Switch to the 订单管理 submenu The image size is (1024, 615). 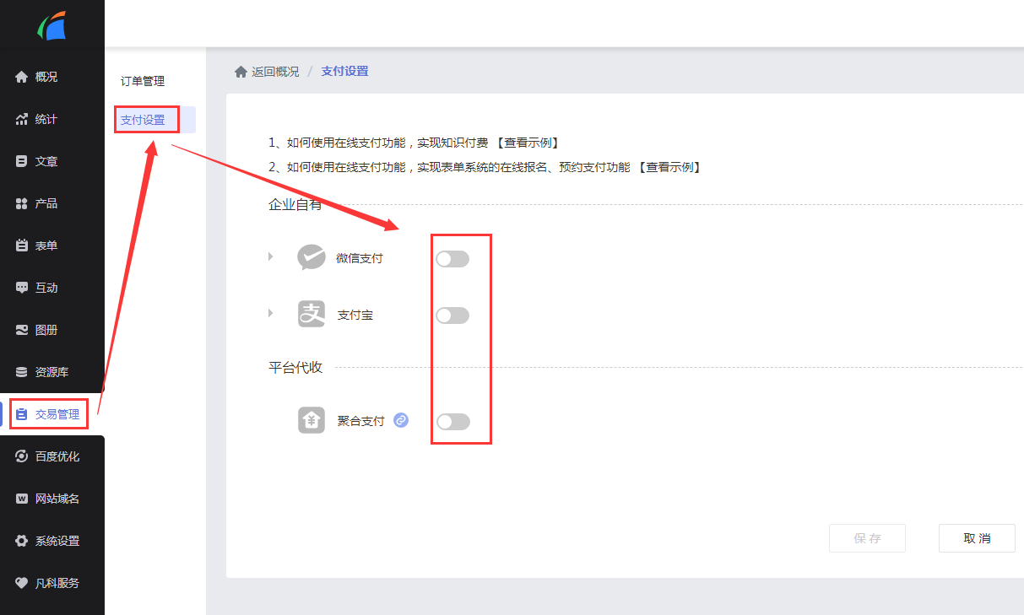143,81
